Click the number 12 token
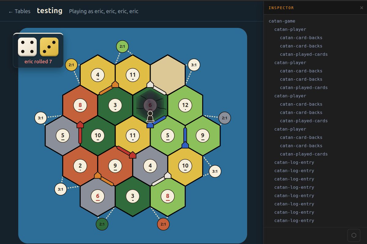Image resolution: width=367 pixels, height=244 pixels. pyautogui.click(x=185, y=105)
